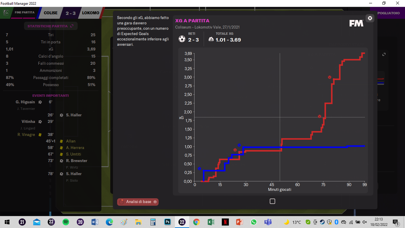Select the blue goal marker near minute 3

pyautogui.click(x=199, y=169)
